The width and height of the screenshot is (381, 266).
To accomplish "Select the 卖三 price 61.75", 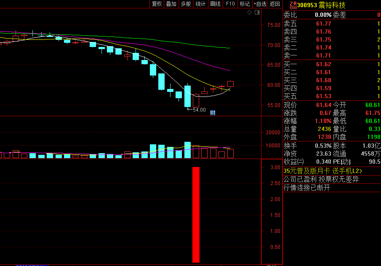I will [x=323, y=39].
